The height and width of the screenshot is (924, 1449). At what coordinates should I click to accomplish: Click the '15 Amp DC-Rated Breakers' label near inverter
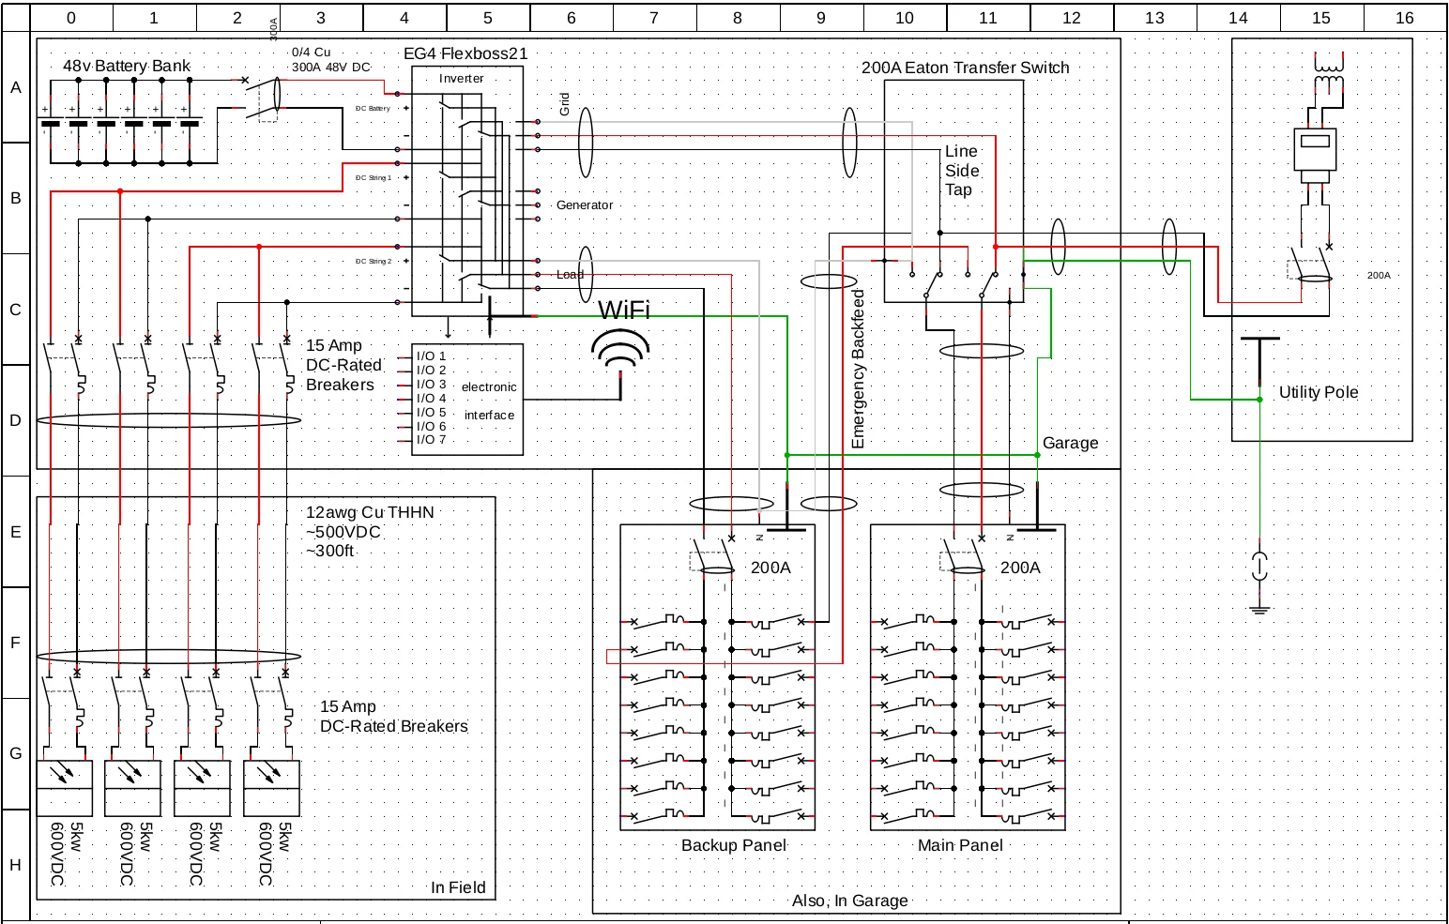click(x=343, y=365)
